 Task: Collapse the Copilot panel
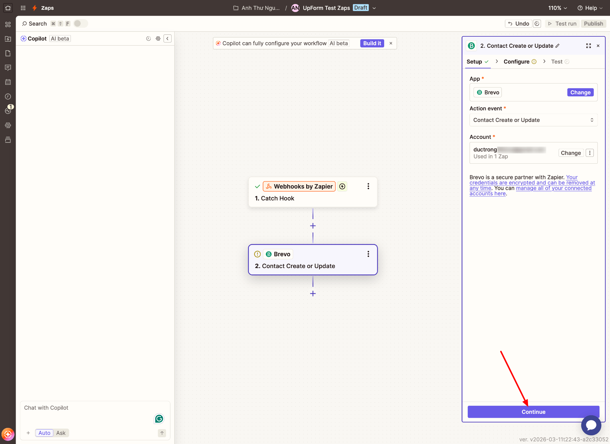point(168,39)
